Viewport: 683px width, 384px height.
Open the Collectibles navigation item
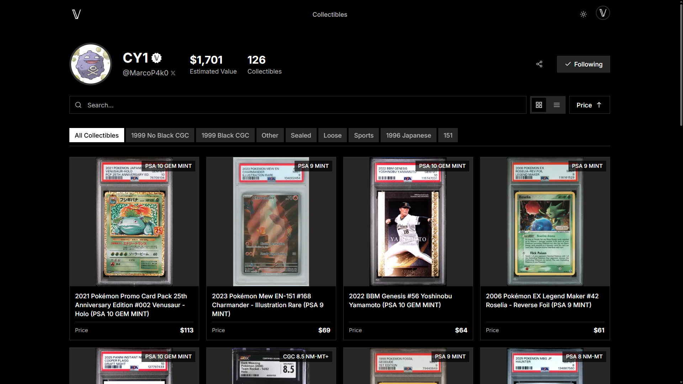tap(329, 15)
